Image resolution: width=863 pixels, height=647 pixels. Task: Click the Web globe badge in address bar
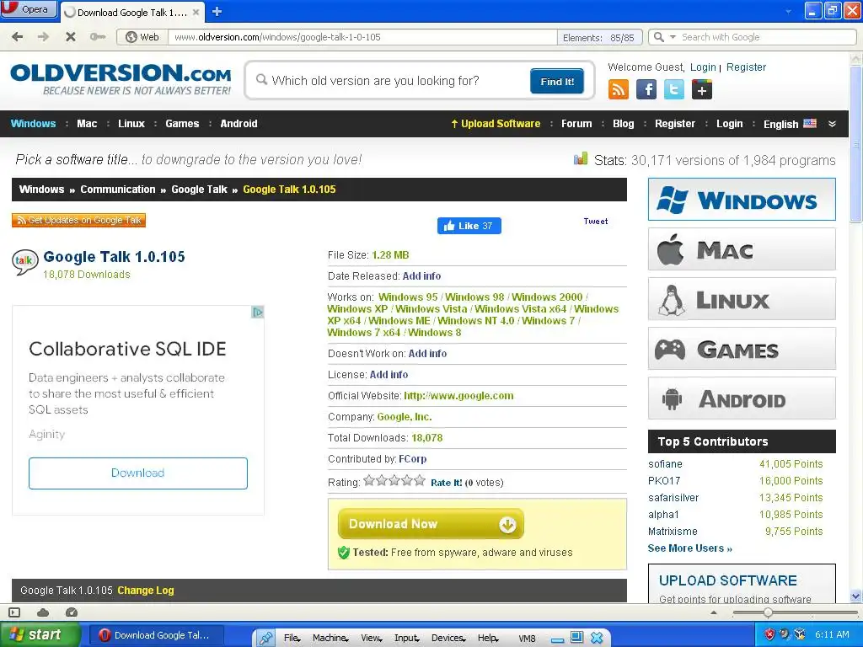coord(142,37)
